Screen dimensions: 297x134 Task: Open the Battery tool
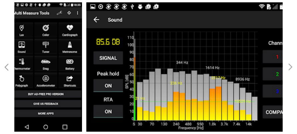[70, 64]
